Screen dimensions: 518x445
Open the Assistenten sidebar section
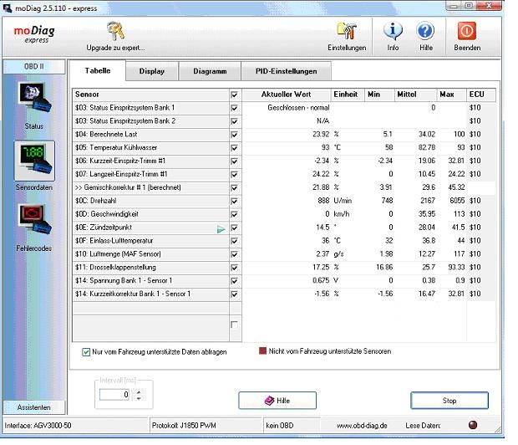tap(34, 407)
